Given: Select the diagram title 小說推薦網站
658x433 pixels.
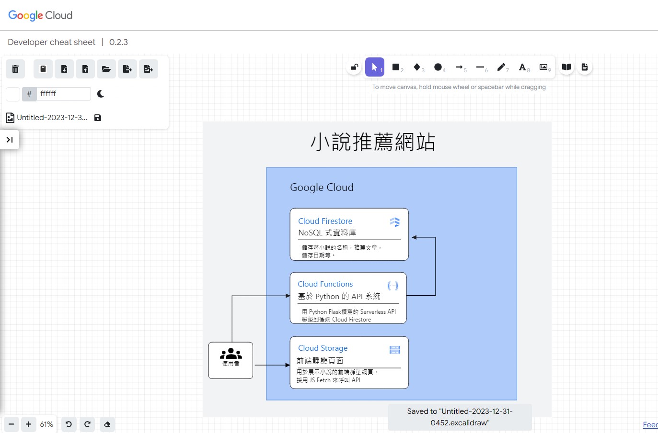Looking at the screenshot, I should (x=373, y=142).
